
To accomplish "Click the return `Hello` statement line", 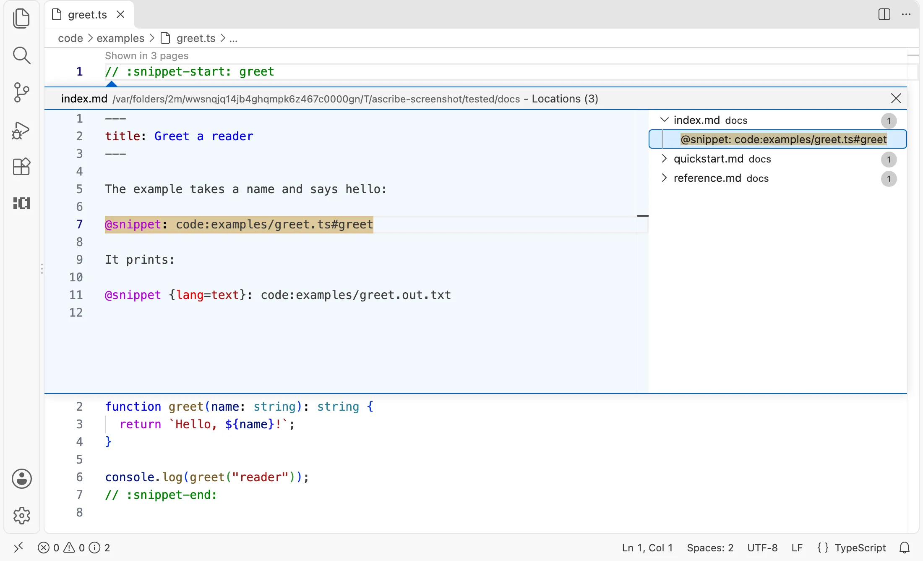I will pos(207,424).
